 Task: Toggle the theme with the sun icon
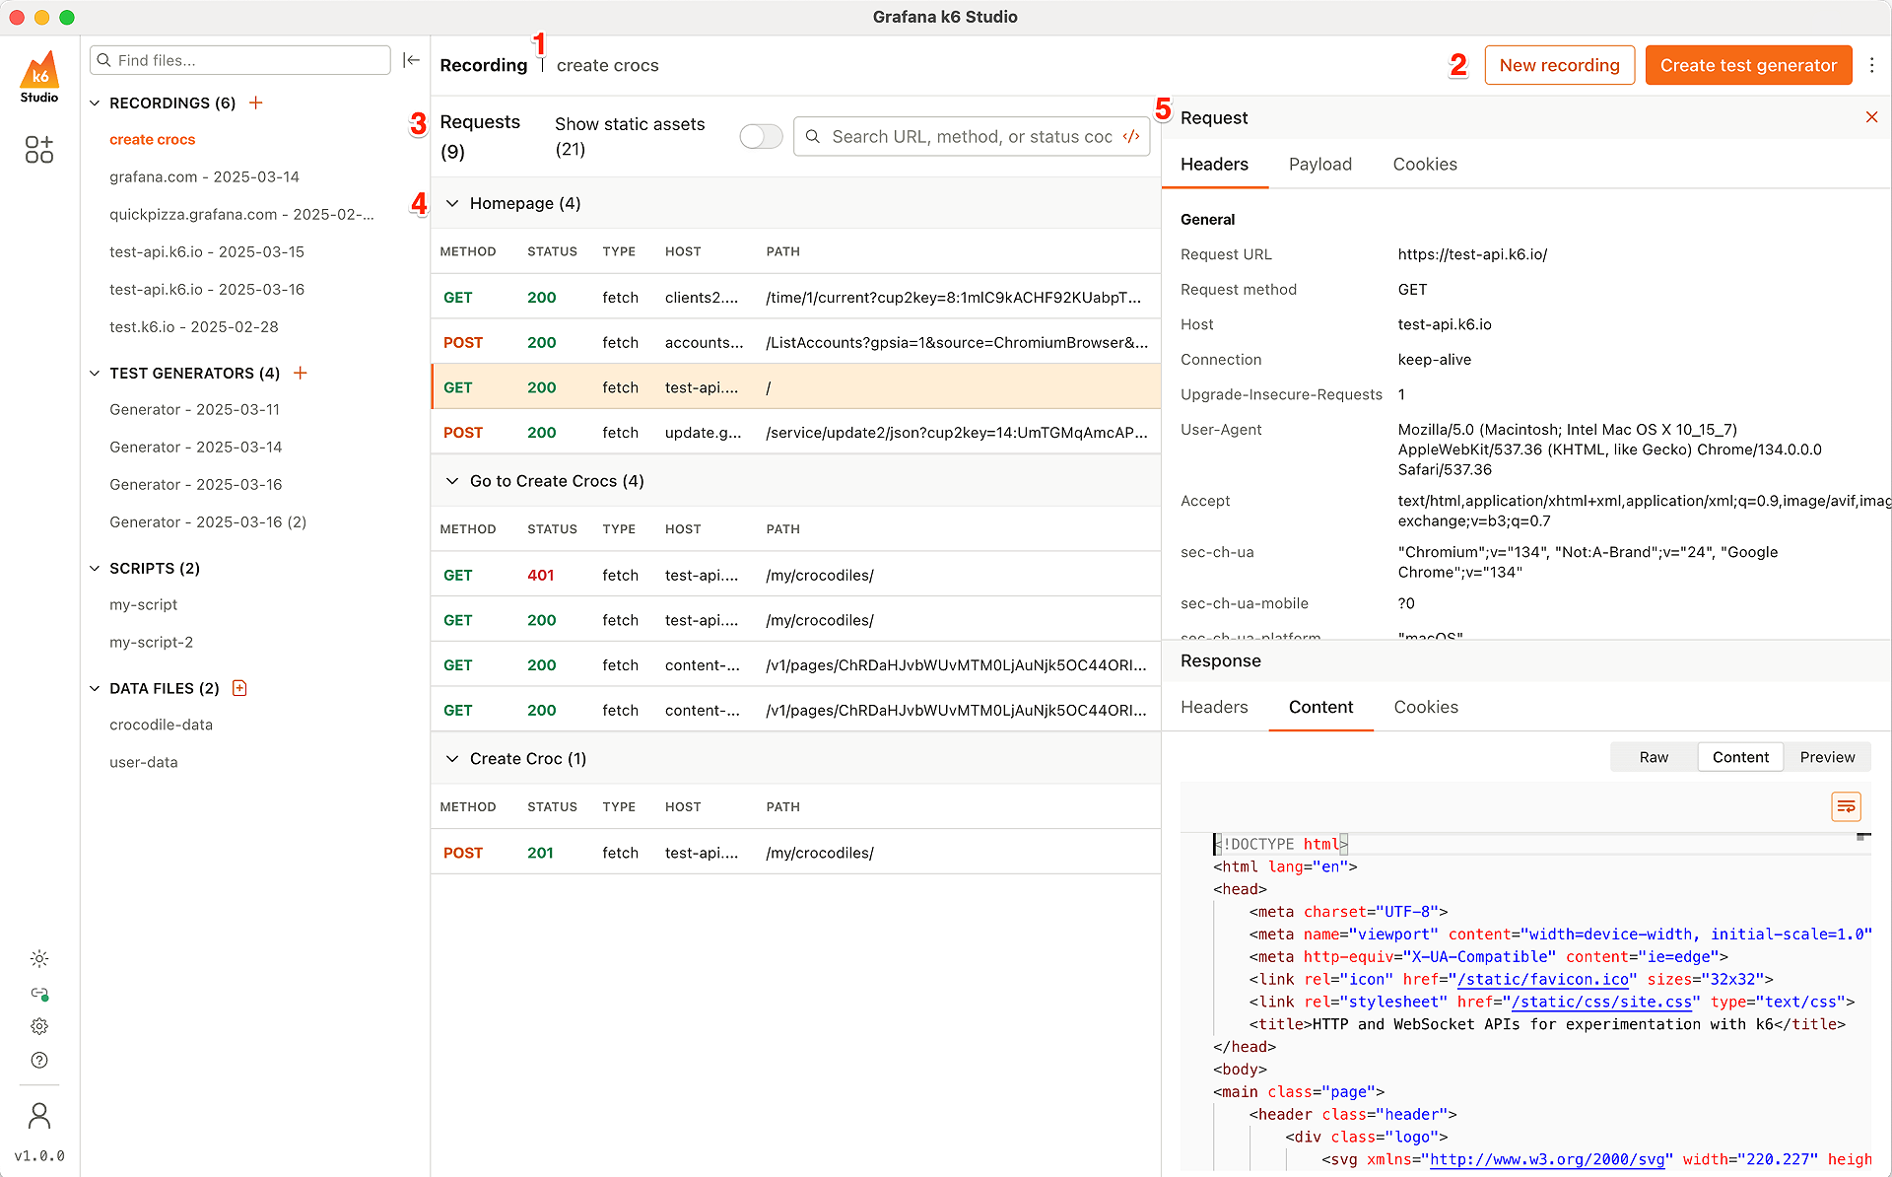39,958
